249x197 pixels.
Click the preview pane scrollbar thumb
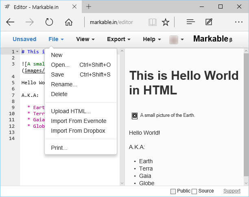[x=246, y=115]
